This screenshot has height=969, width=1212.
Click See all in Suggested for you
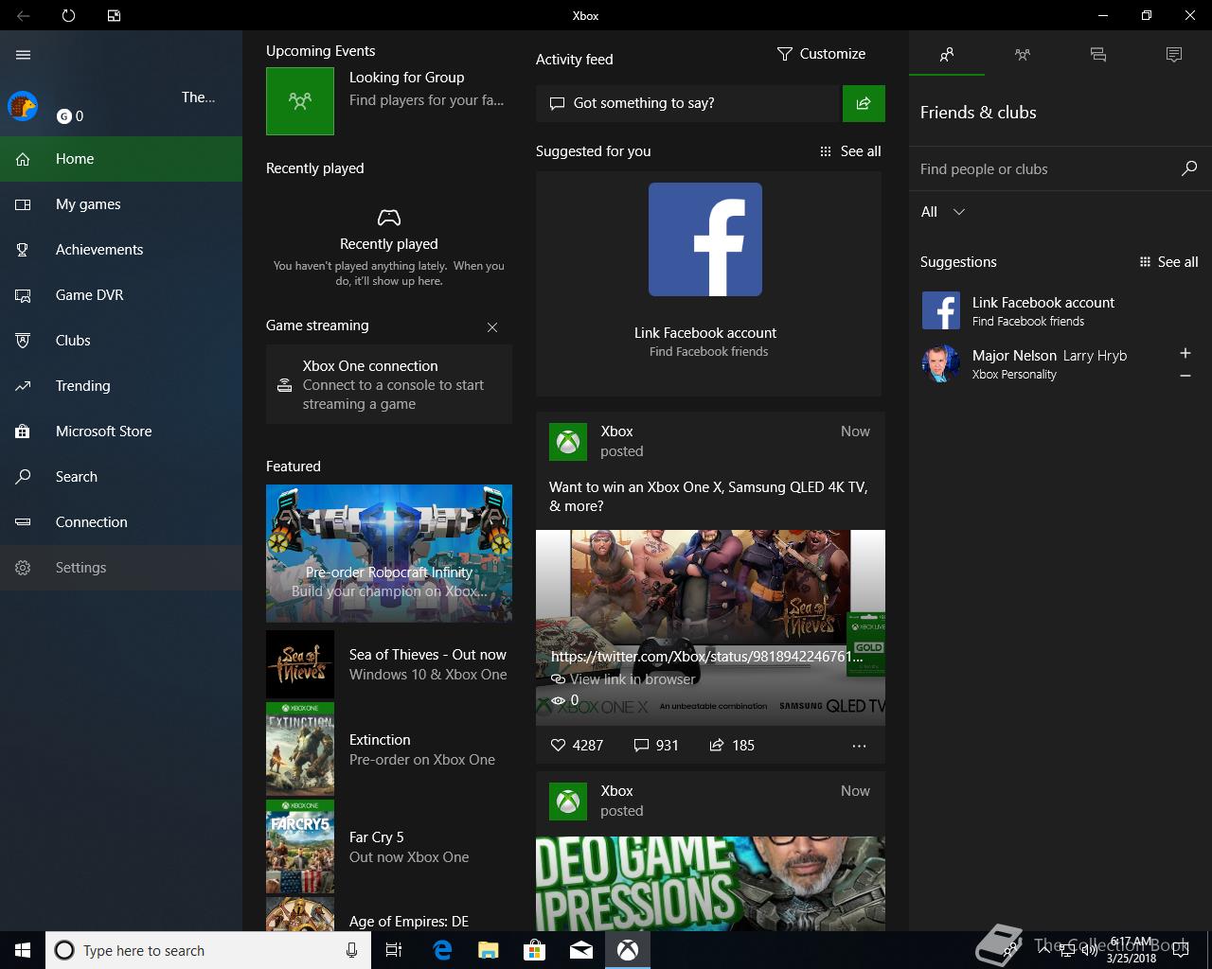pos(850,151)
